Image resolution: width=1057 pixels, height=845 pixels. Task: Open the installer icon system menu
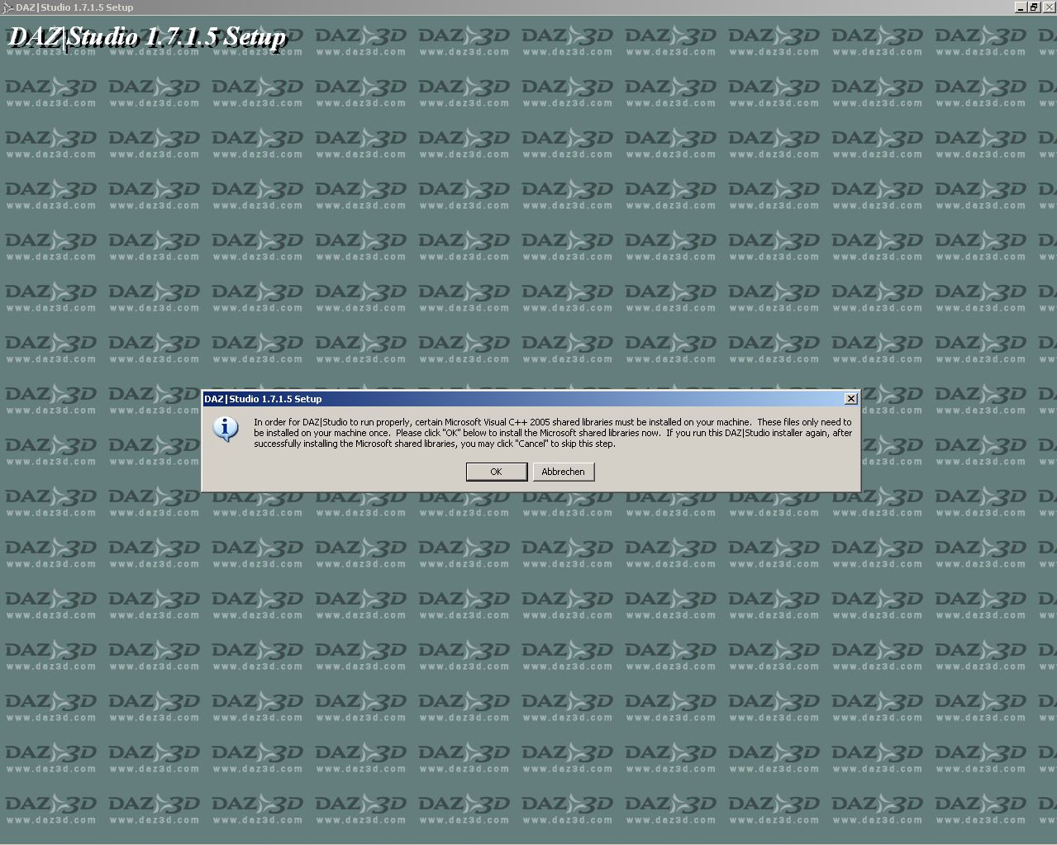point(7,7)
